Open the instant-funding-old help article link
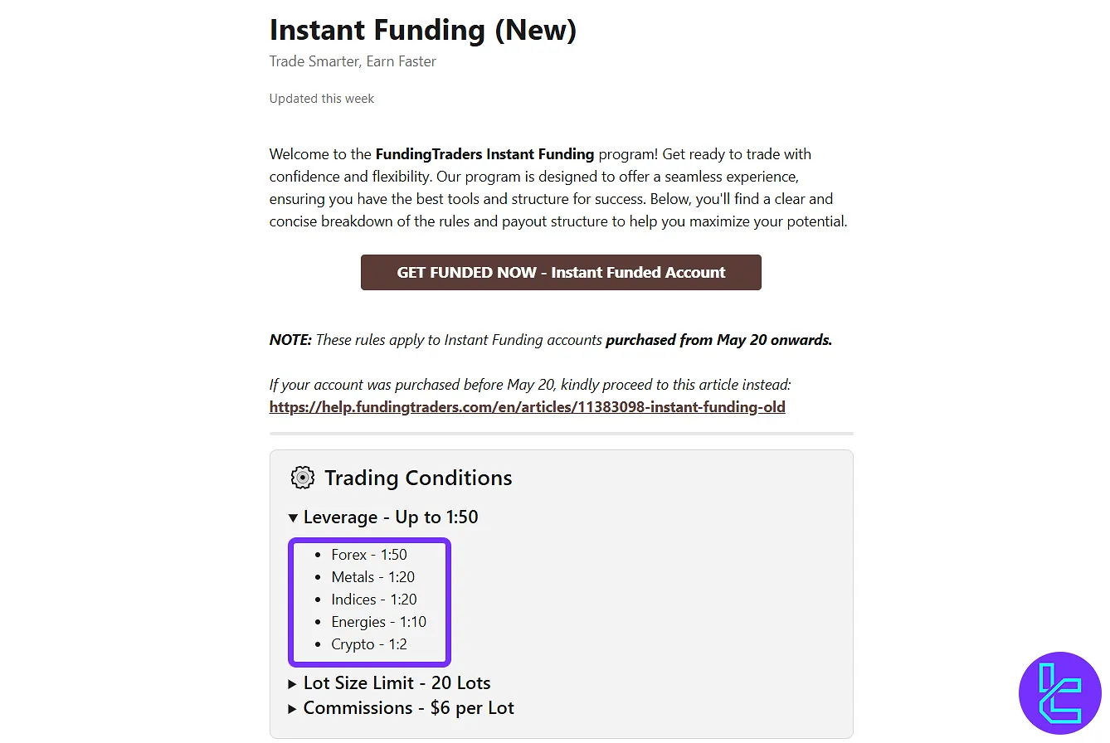The width and height of the screenshot is (1110, 743). click(x=527, y=407)
